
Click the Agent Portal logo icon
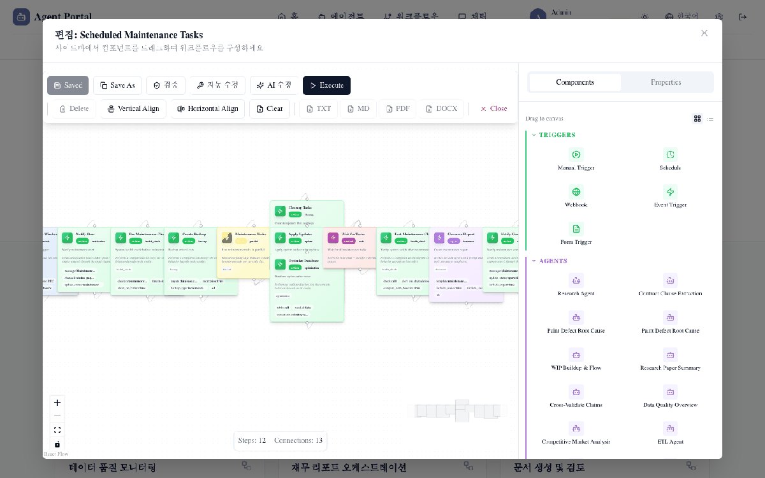(x=21, y=17)
